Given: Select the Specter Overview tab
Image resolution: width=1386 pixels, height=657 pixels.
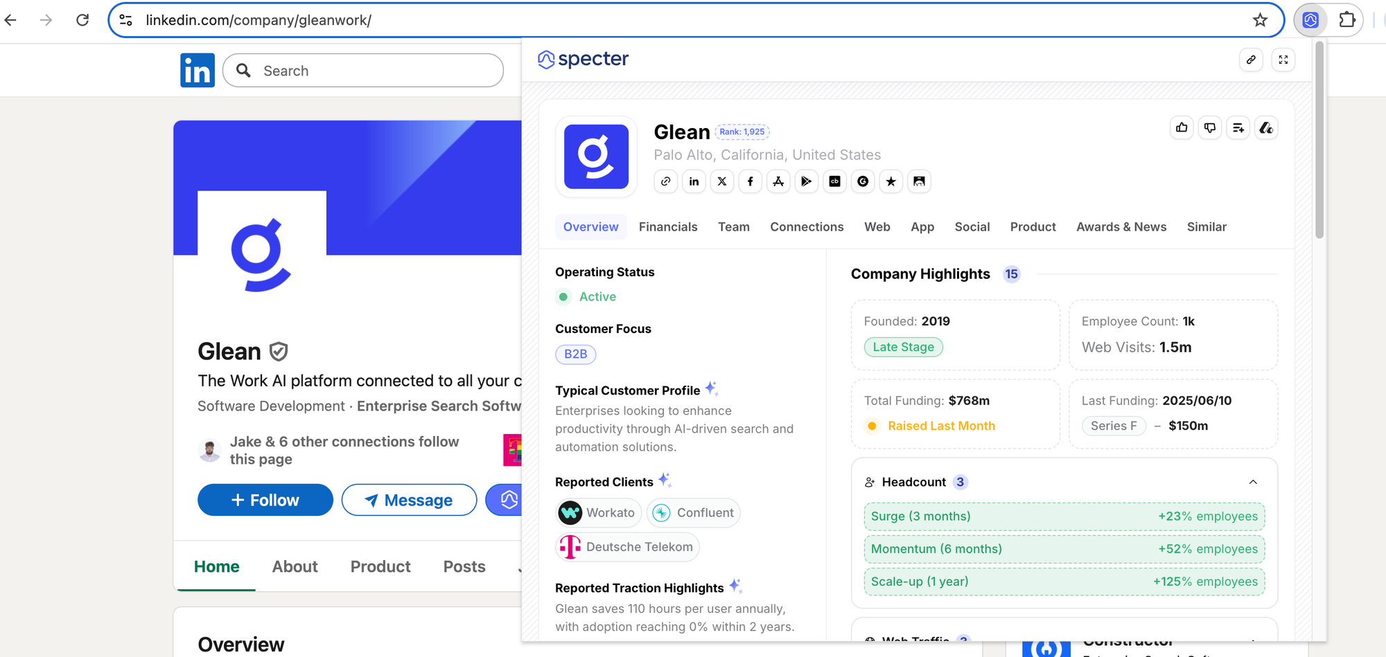Looking at the screenshot, I should point(591,227).
